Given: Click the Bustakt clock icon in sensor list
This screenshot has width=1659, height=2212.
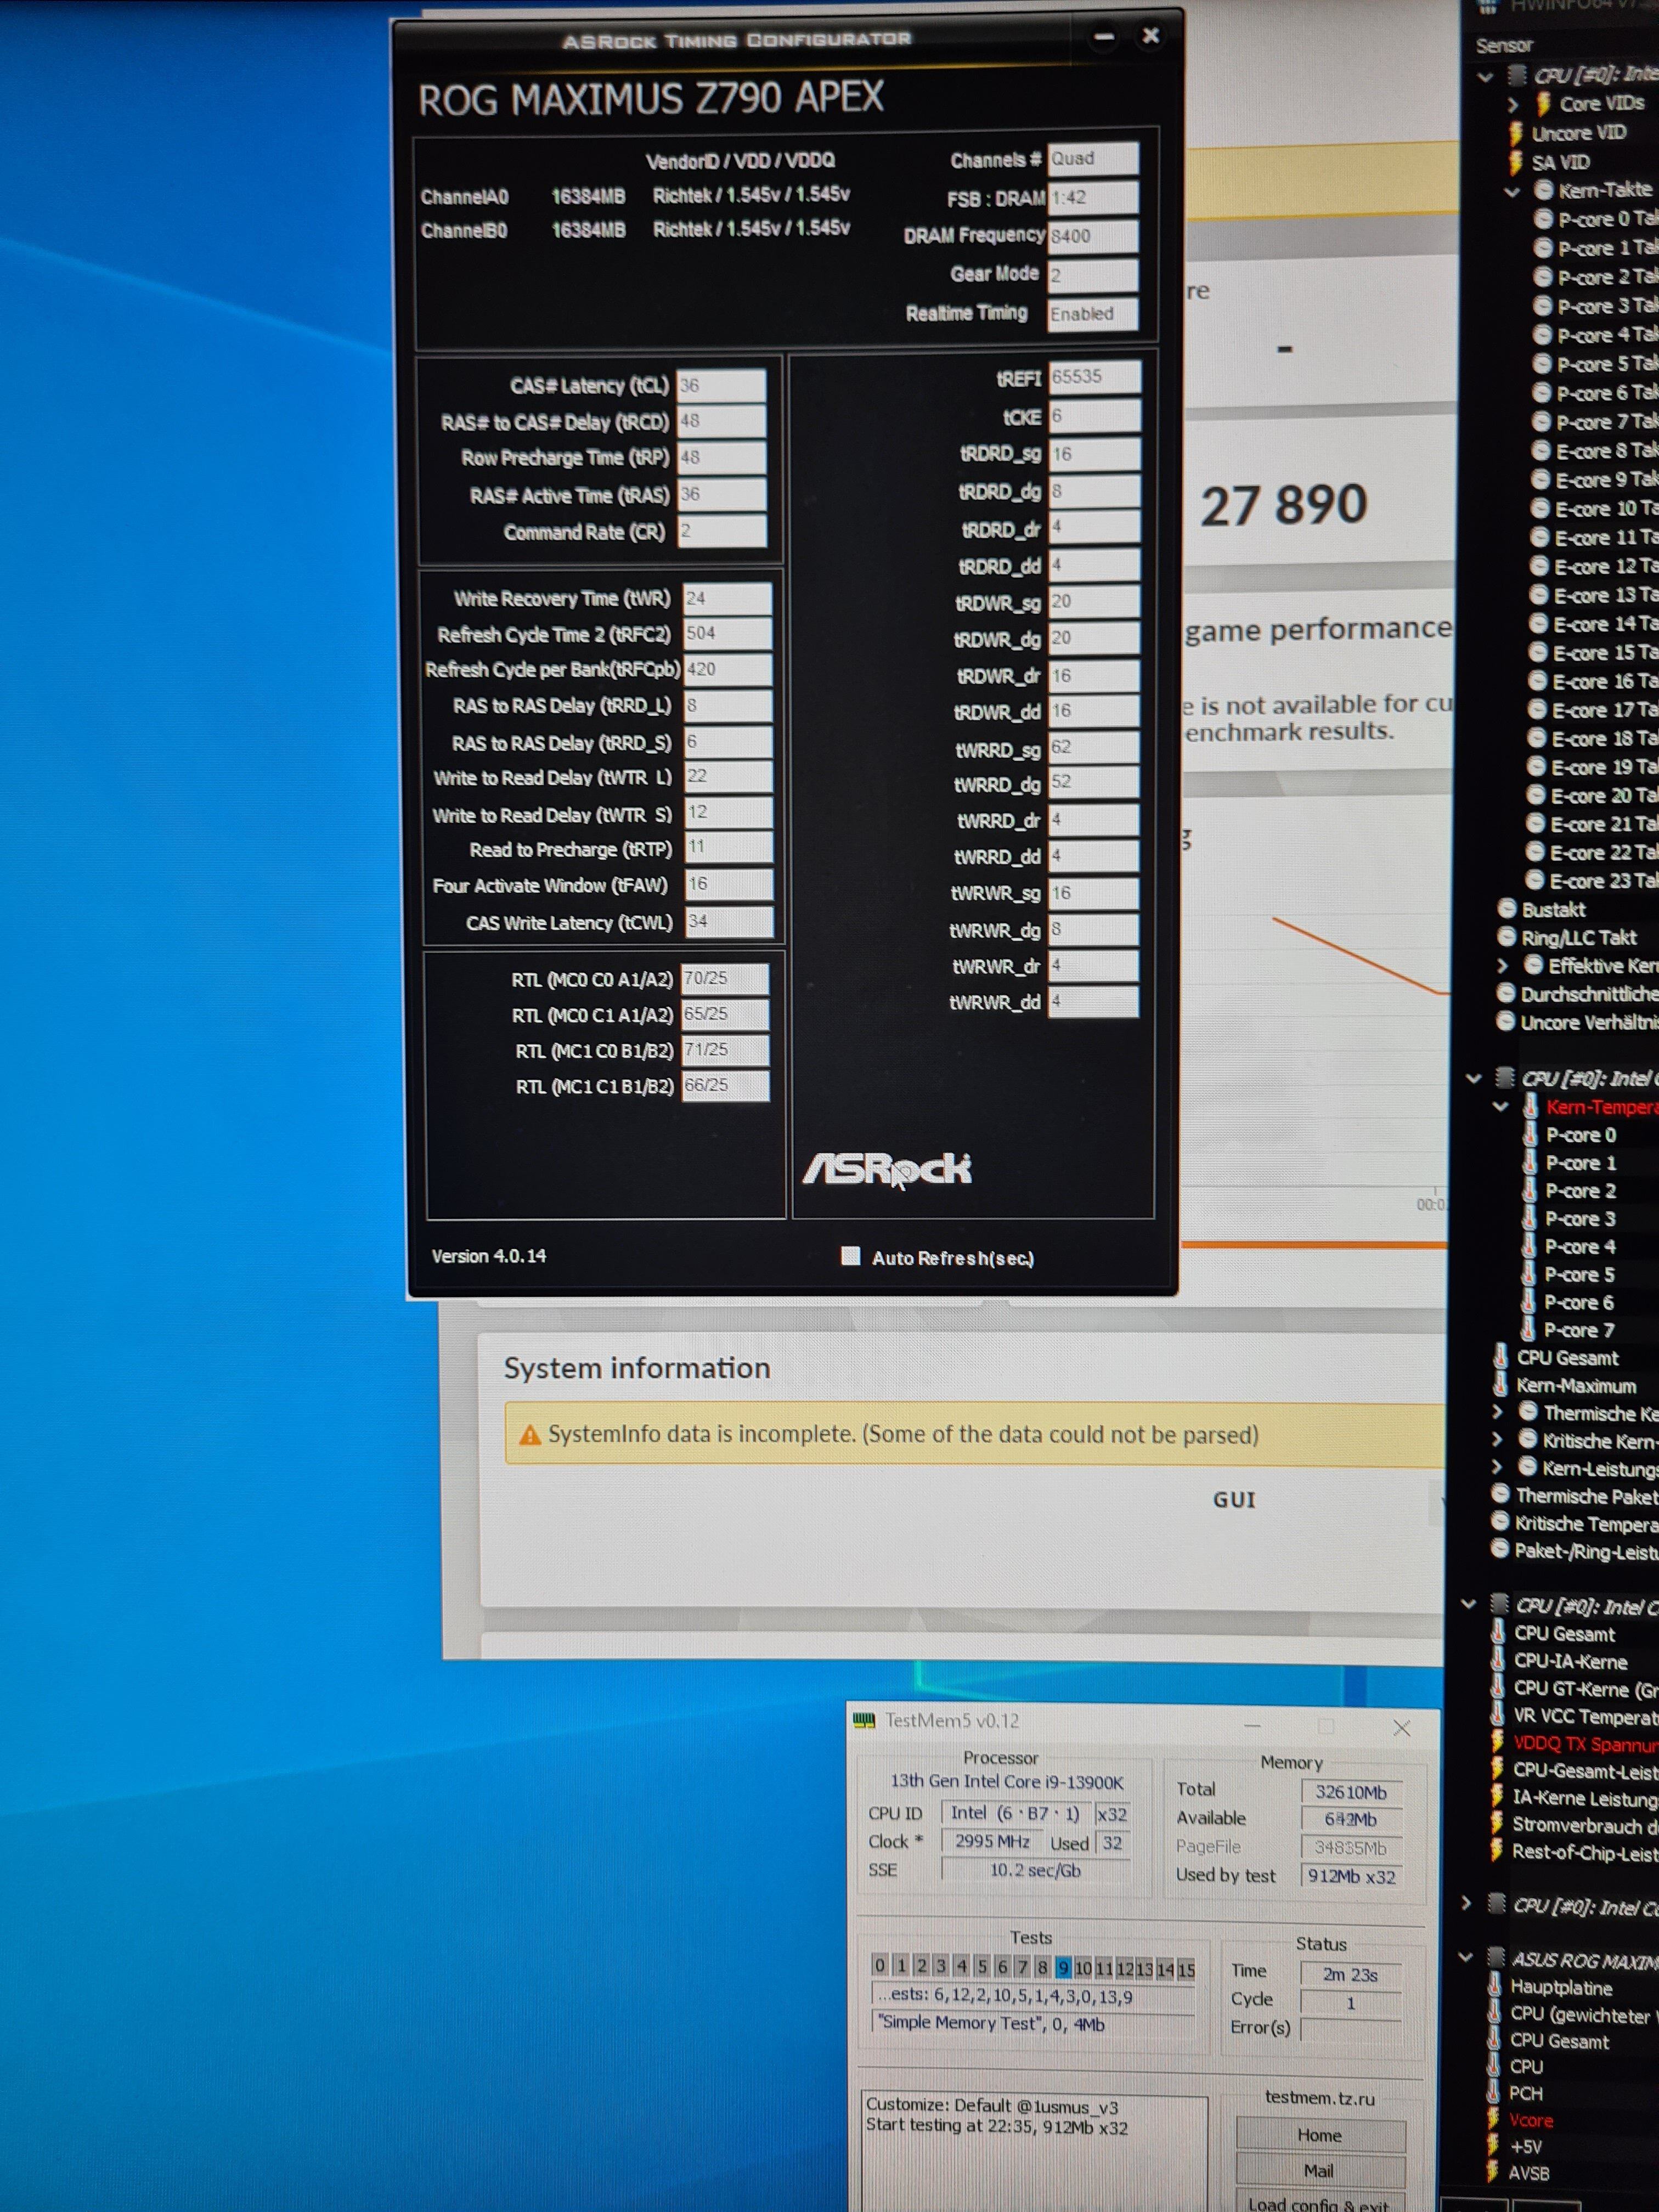Looking at the screenshot, I should pos(1507,909).
